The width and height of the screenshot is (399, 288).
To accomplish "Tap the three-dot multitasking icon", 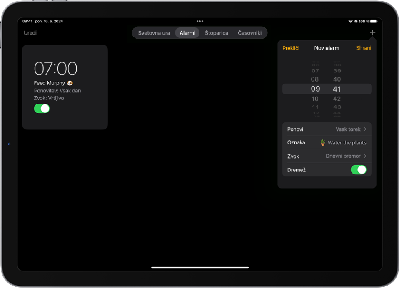I will (x=200, y=21).
